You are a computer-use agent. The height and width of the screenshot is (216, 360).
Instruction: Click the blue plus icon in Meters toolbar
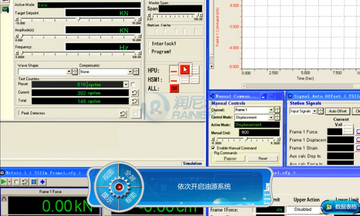click(42, 182)
